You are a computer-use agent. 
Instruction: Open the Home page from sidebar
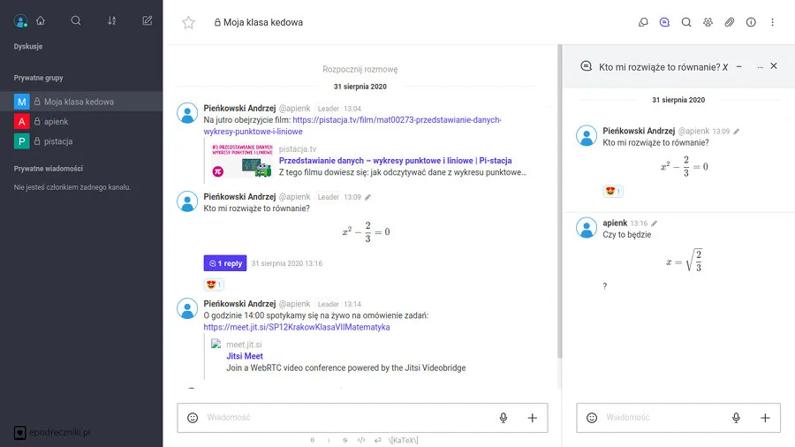point(41,20)
